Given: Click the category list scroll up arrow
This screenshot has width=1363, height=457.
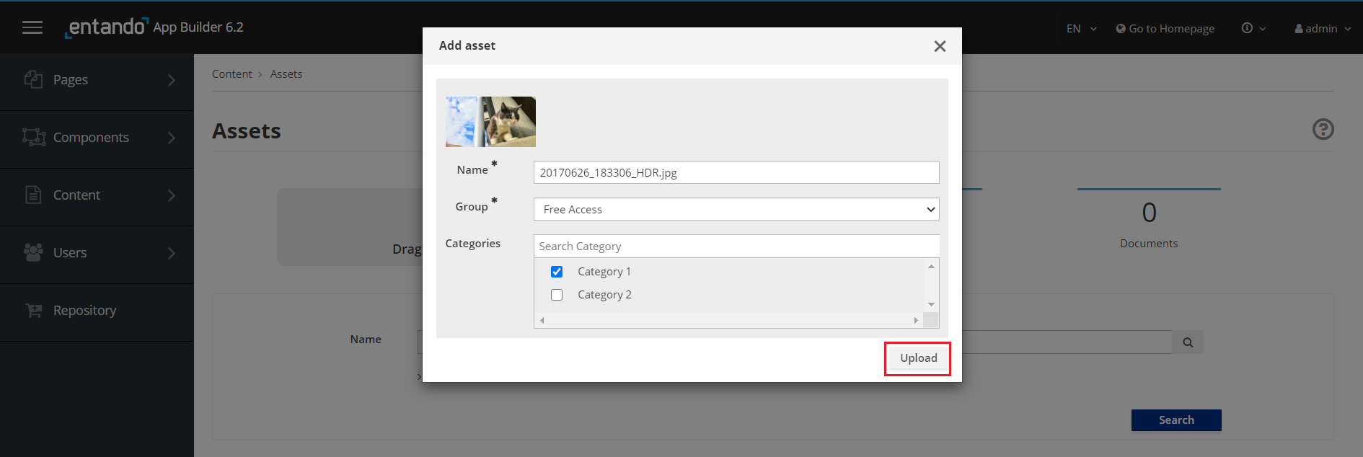Looking at the screenshot, I should click(931, 266).
